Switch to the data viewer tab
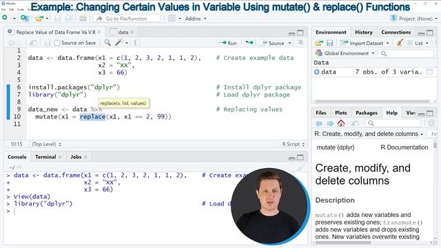 (123, 32)
